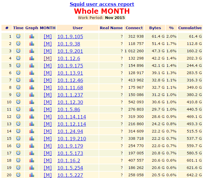Show graph icon for 10.1.12.46
Viewport: 205px width, 178px height.
(x=32, y=80)
